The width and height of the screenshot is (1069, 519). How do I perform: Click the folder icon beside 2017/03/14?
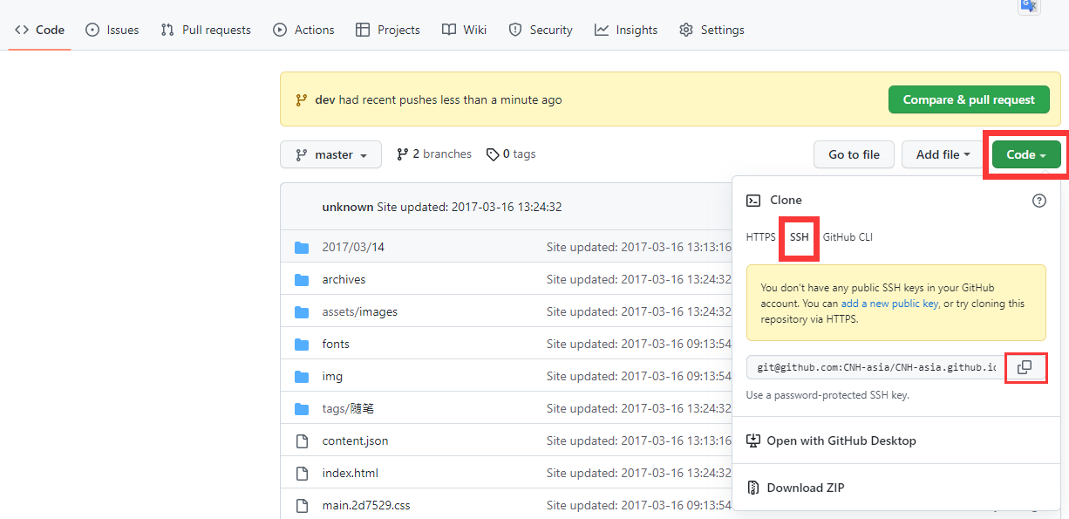coord(302,248)
